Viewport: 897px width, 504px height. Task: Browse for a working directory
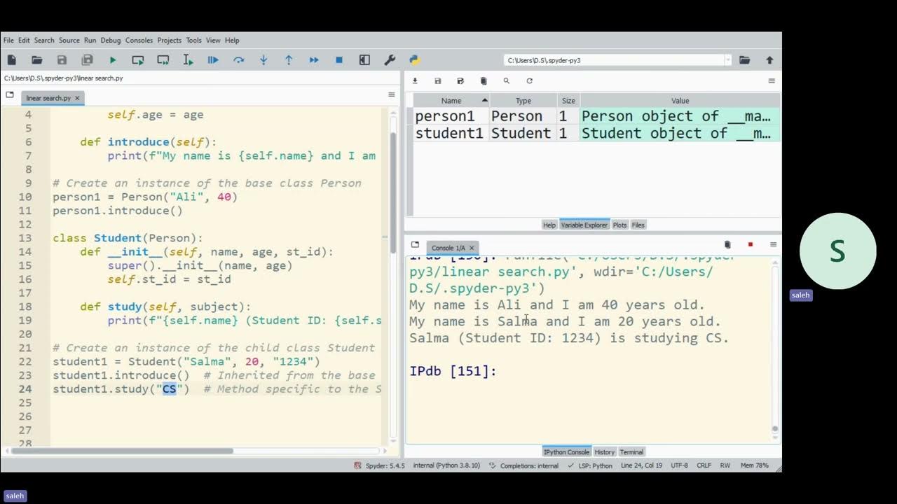744,60
